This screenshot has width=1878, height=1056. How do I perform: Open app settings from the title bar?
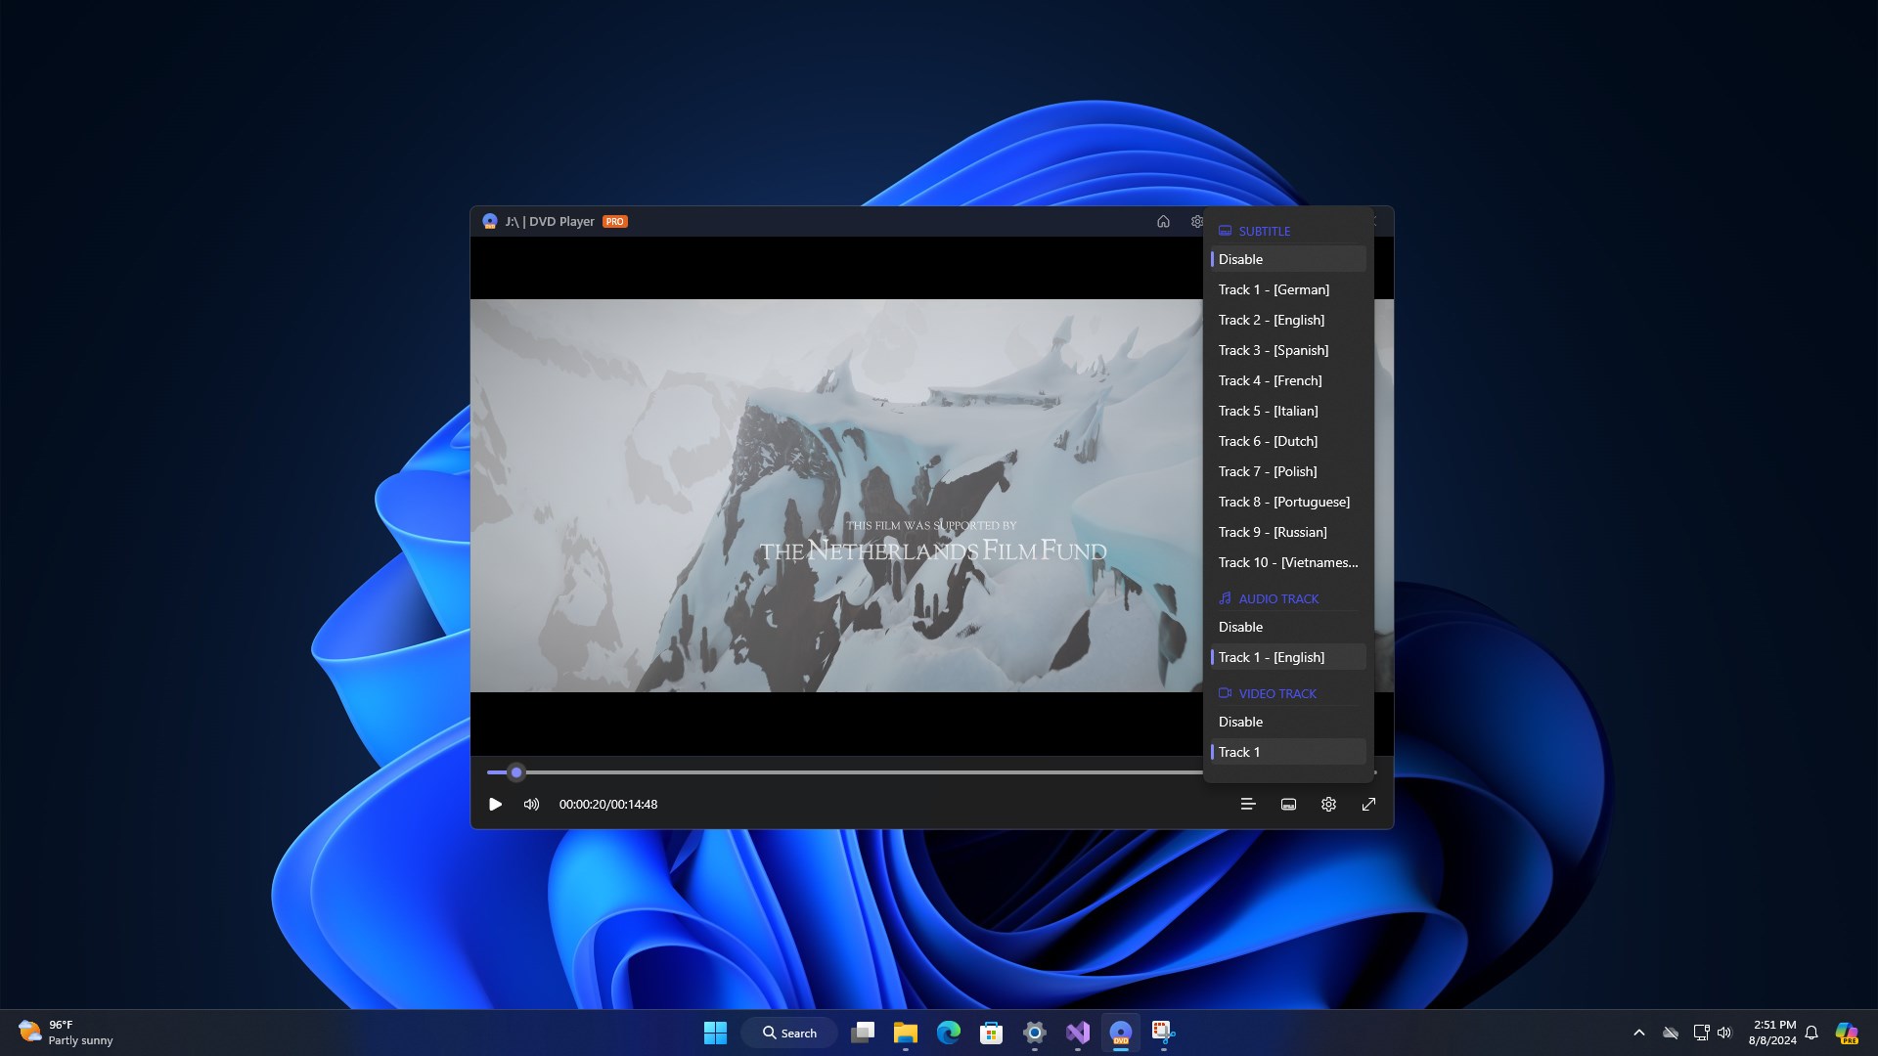tap(1197, 221)
